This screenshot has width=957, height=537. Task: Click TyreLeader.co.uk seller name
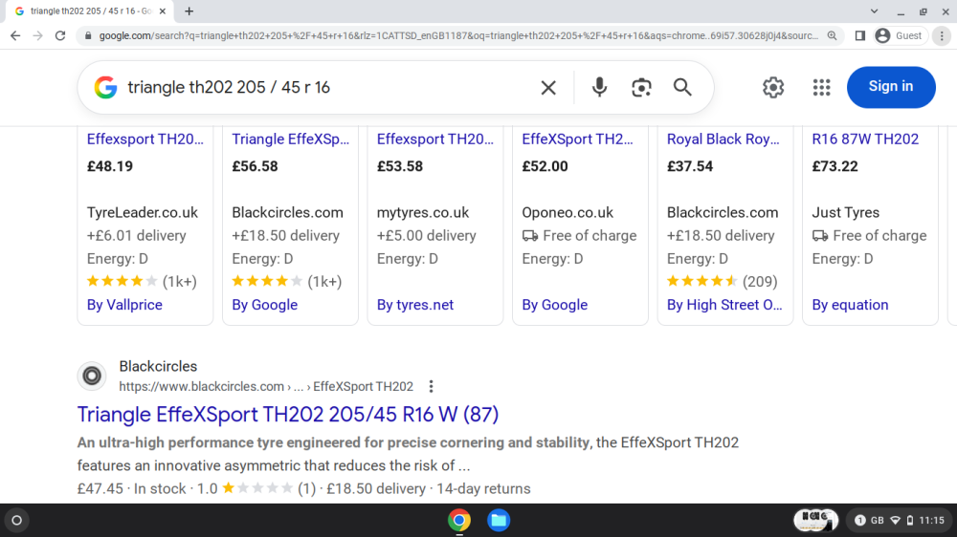143,213
